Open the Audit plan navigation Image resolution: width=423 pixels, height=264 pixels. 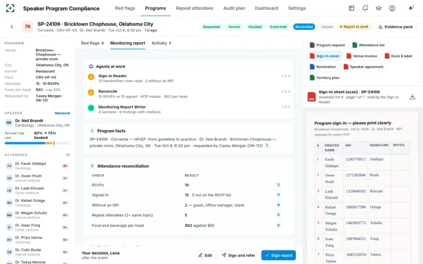point(234,8)
